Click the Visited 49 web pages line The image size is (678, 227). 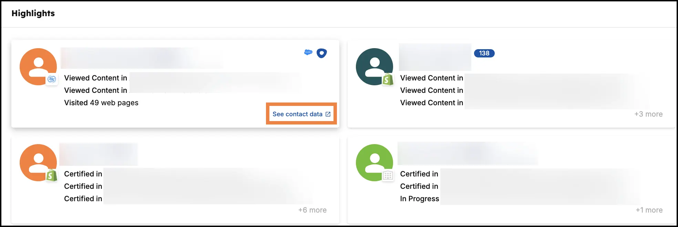(x=101, y=103)
